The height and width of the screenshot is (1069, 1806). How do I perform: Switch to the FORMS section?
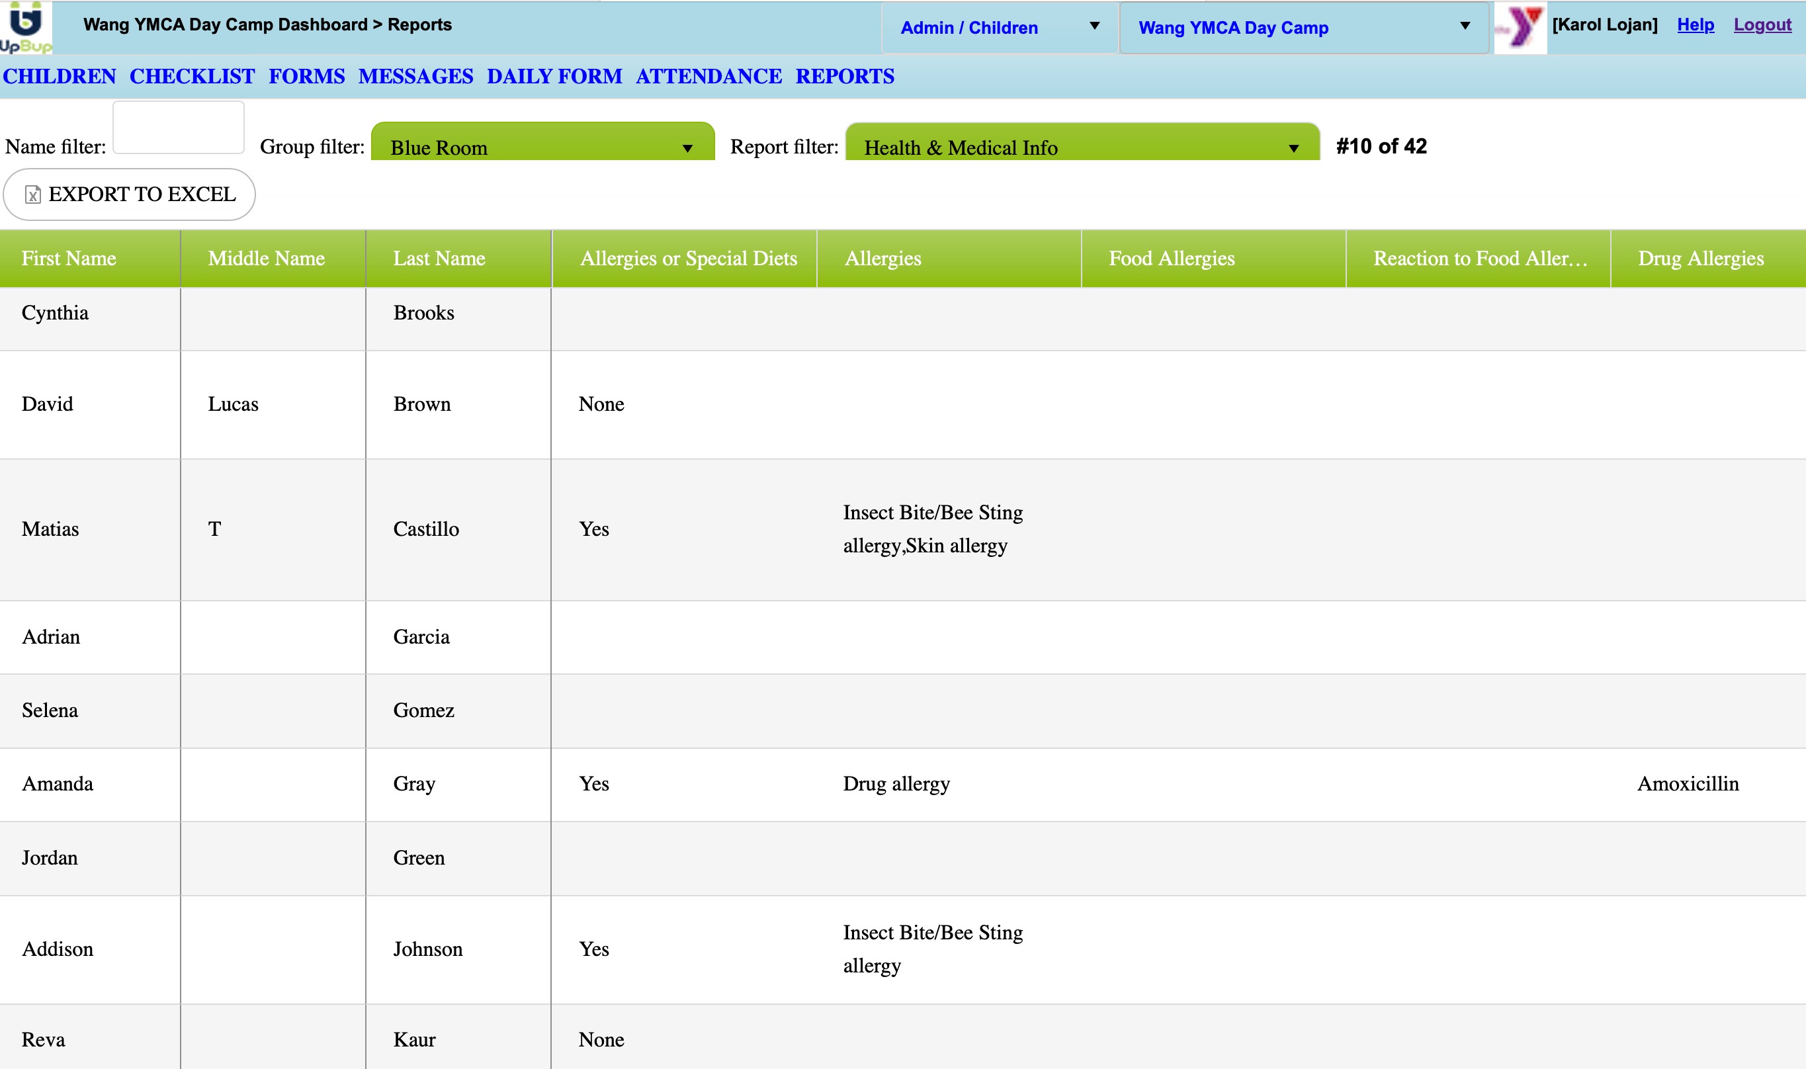coord(306,76)
